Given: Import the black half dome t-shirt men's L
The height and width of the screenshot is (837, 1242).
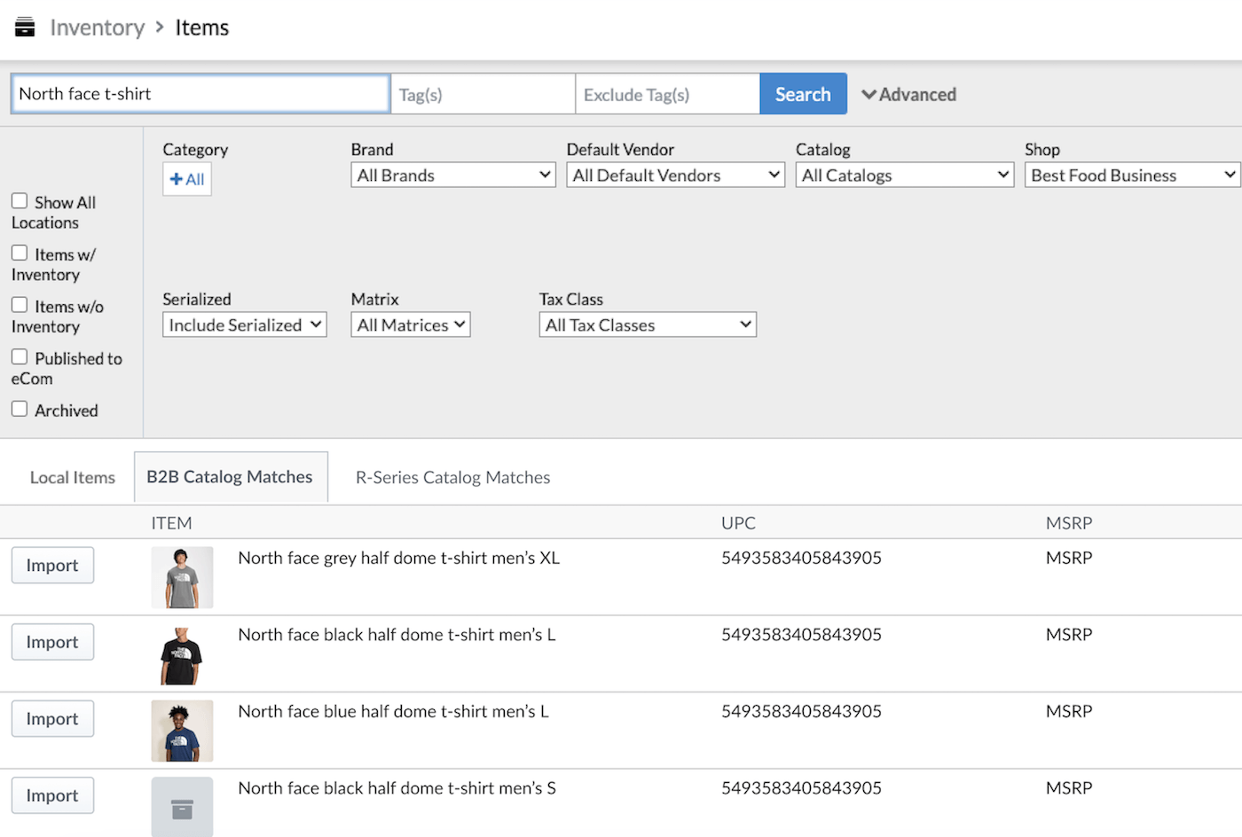Looking at the screenshot, I should tap(52, 642).
